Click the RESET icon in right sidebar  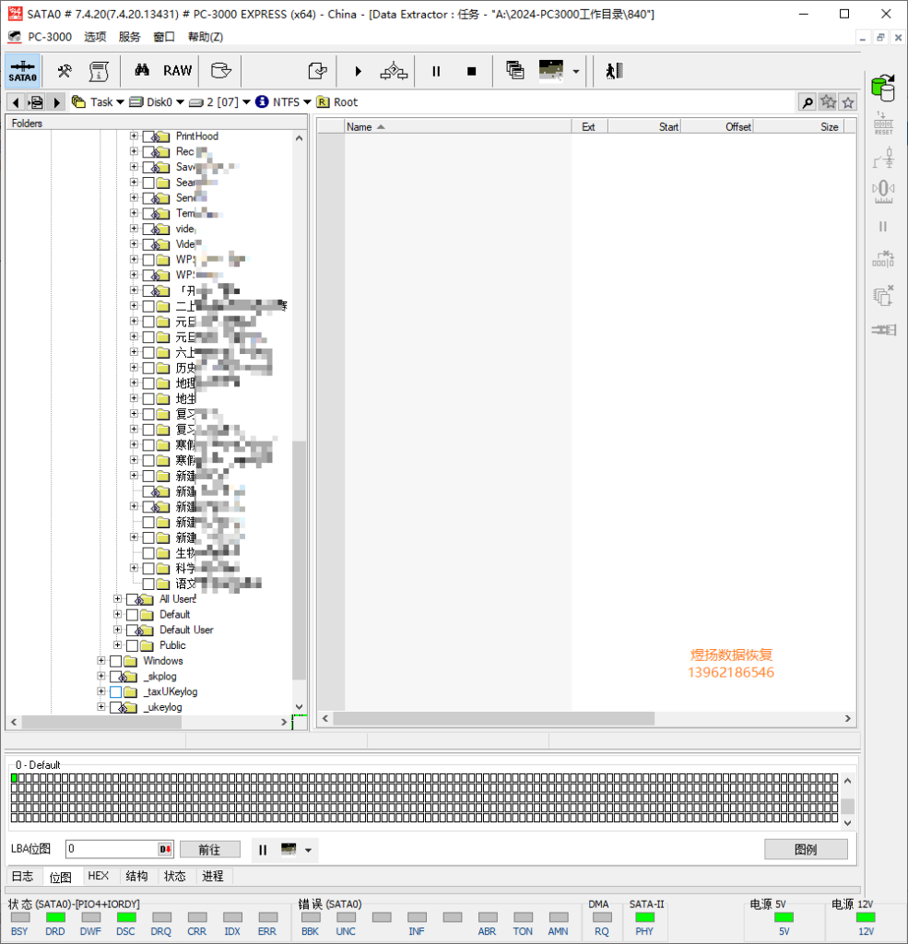tap(883, 124)
